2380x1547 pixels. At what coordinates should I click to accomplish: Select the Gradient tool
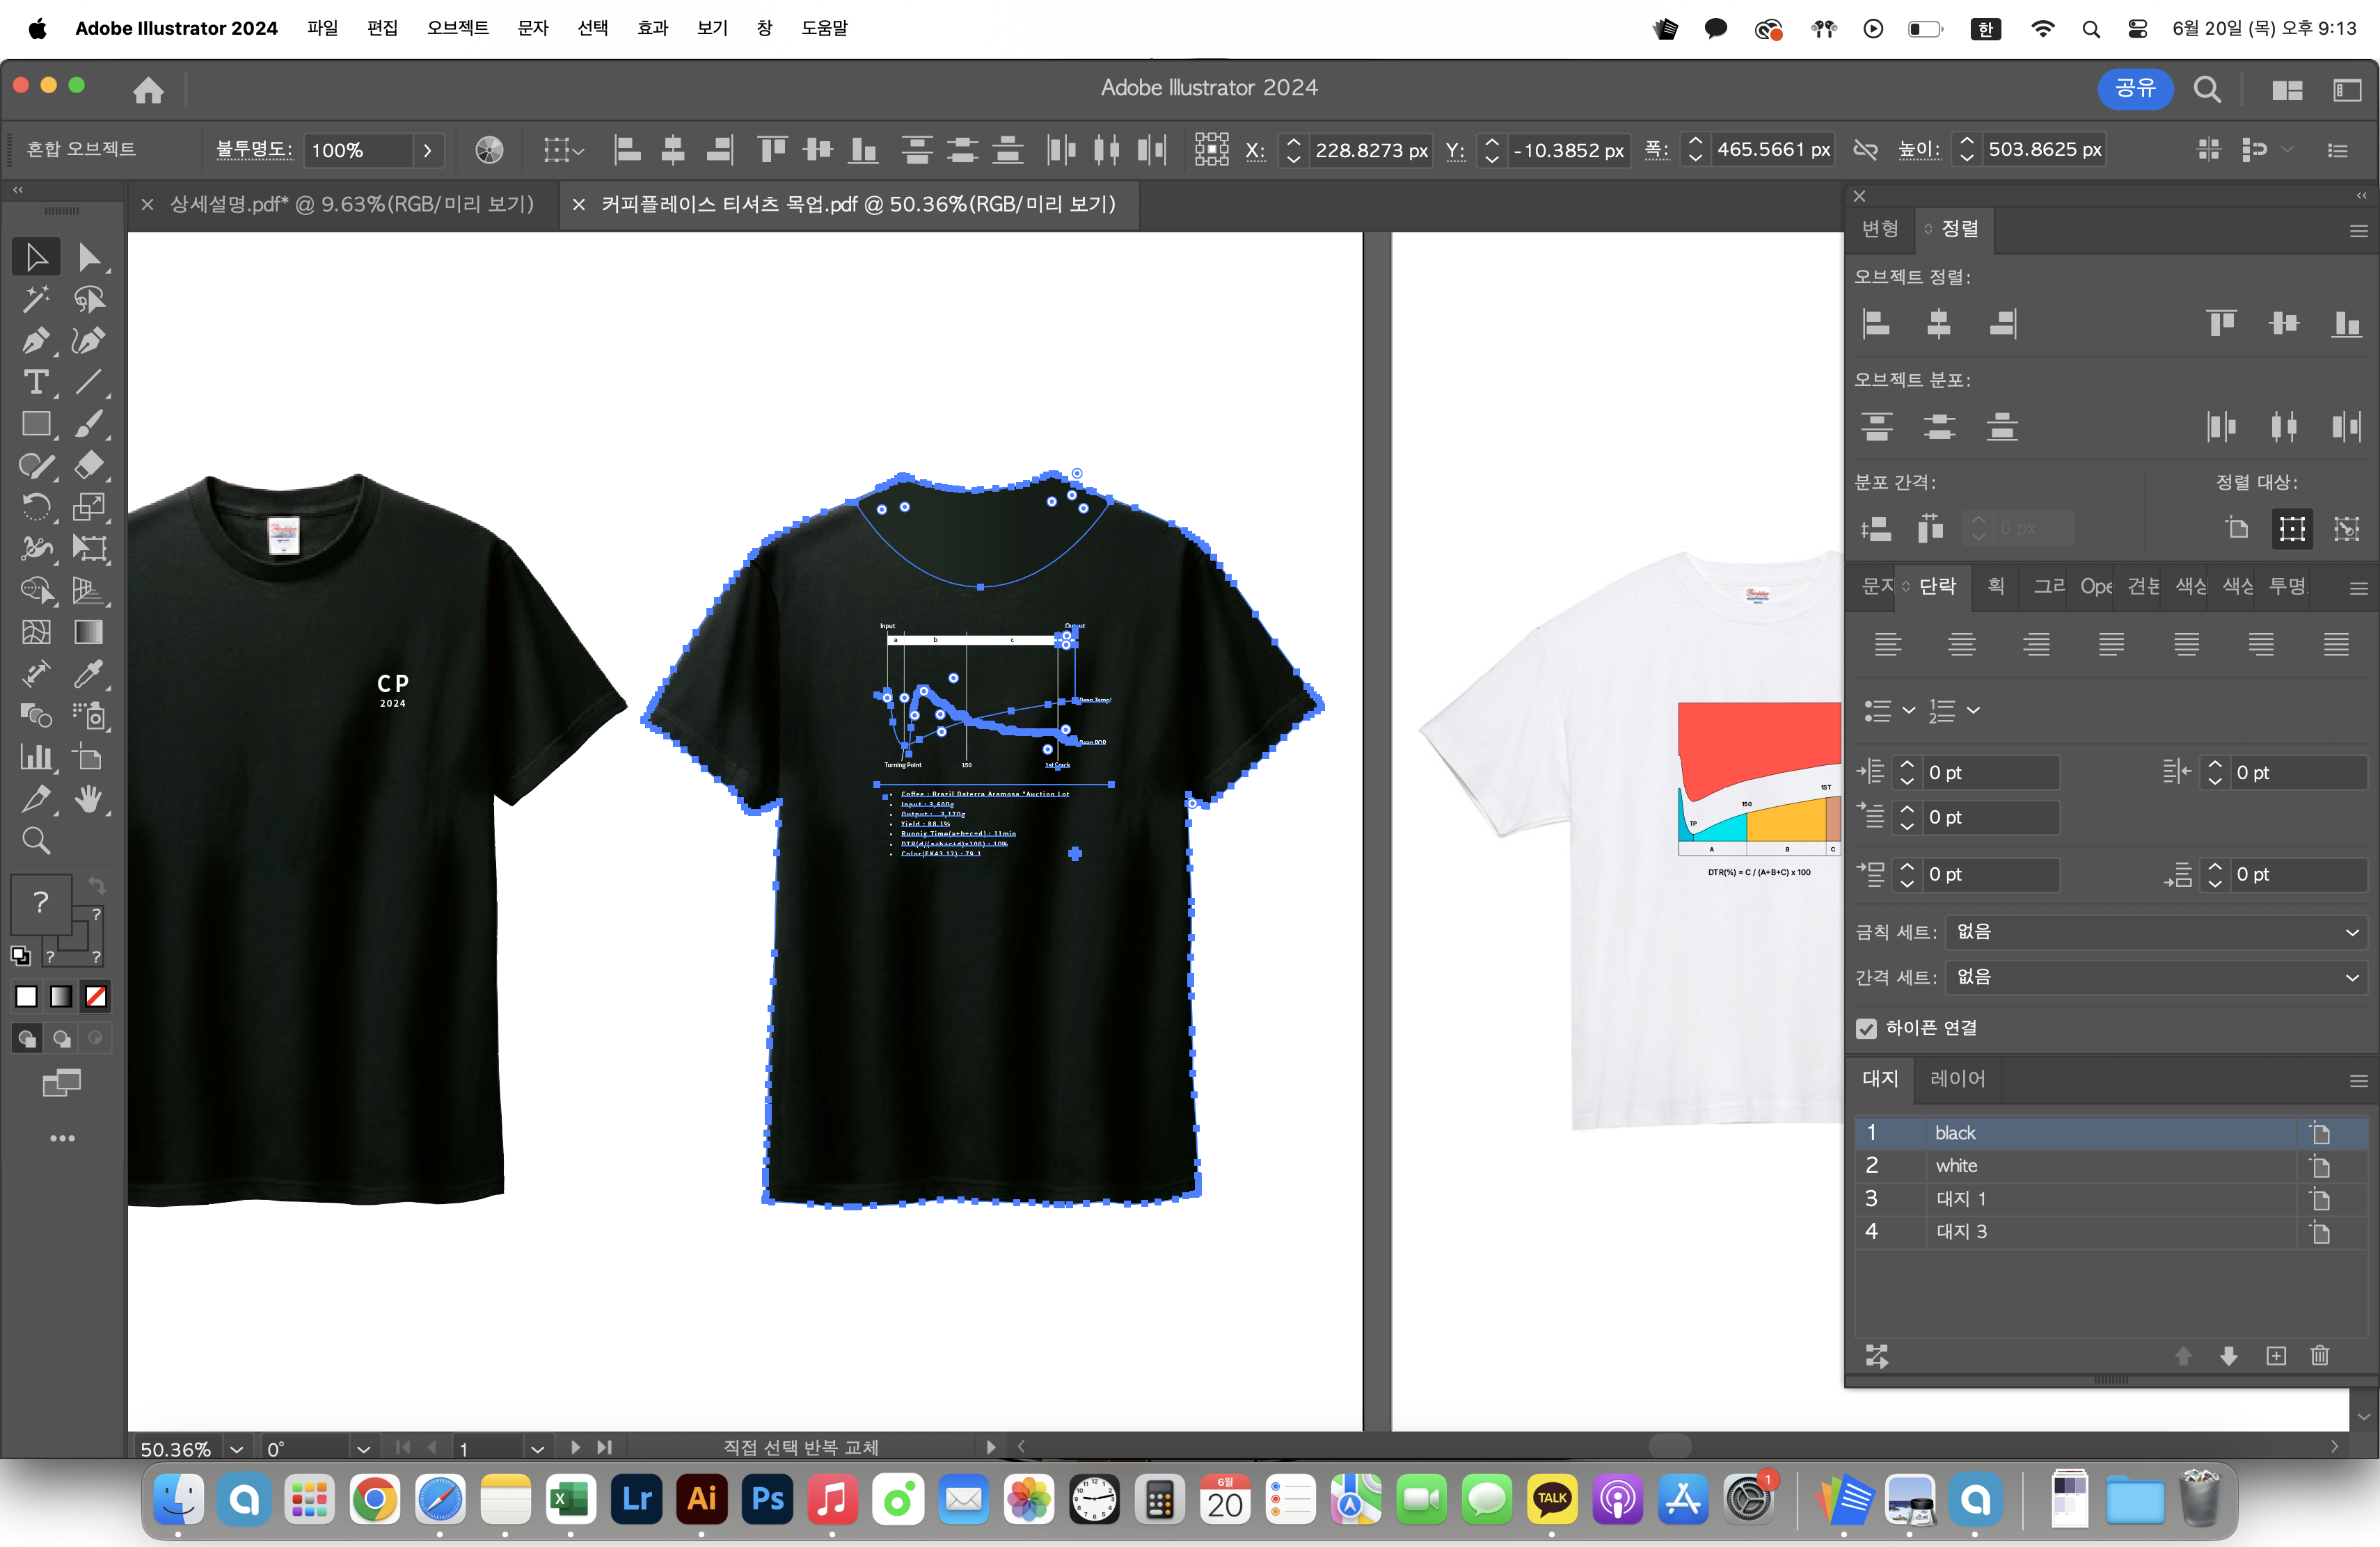click(89, 632)
